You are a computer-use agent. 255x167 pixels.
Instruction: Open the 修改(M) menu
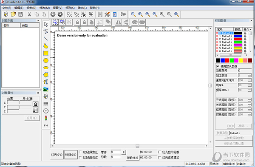(x=44, y=8)
